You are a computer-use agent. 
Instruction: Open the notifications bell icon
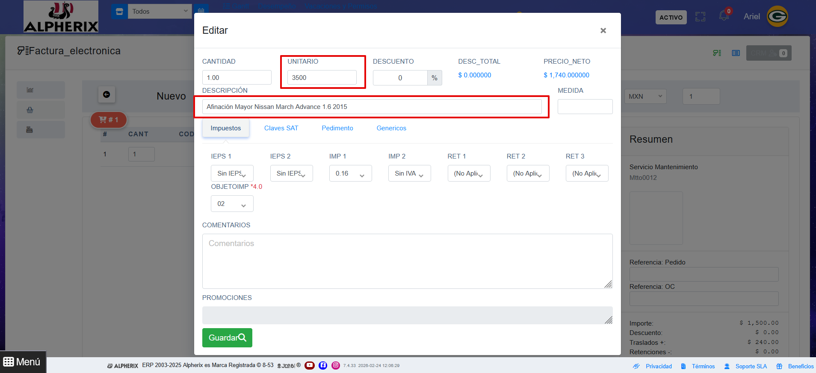(x=724, y=16)
